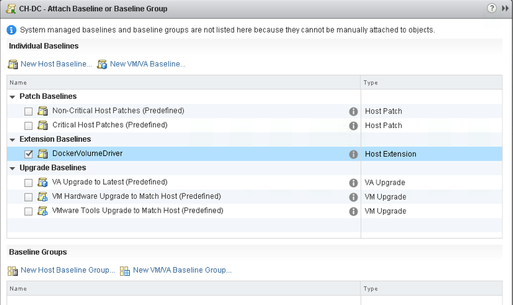
Task: Click New Host Baseline link
Action: click(x=56, y=64)
